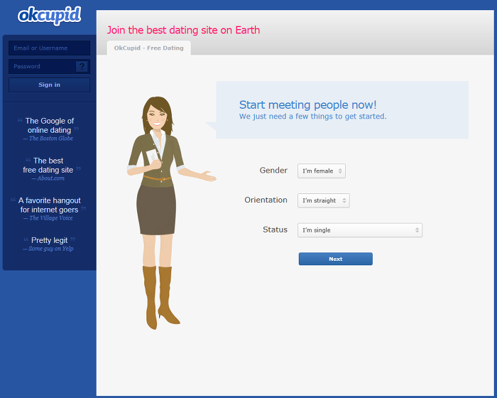497x398 pixels.
Task: Click the About.com attribution text
Action: pos(48,178)
